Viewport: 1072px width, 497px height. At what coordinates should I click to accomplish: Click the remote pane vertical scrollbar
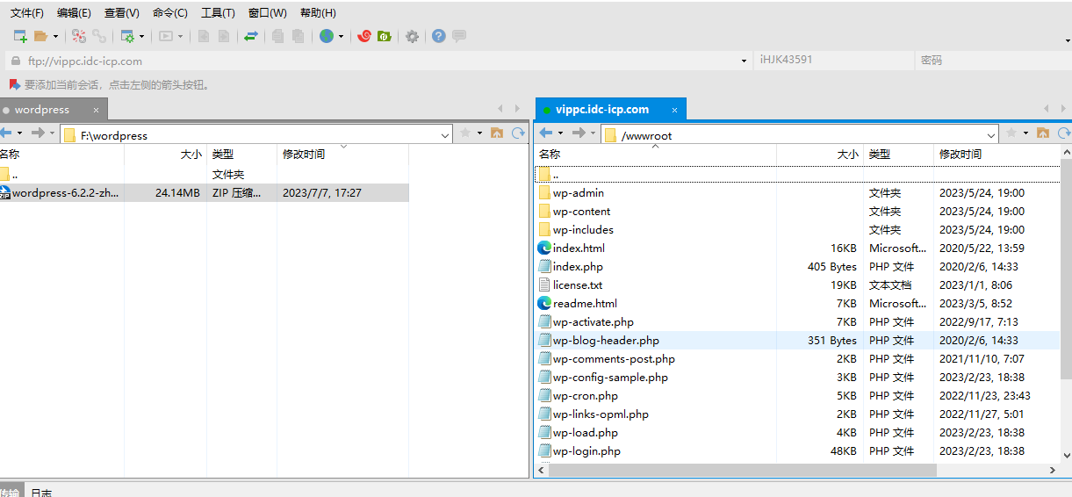click(1066, 268)
